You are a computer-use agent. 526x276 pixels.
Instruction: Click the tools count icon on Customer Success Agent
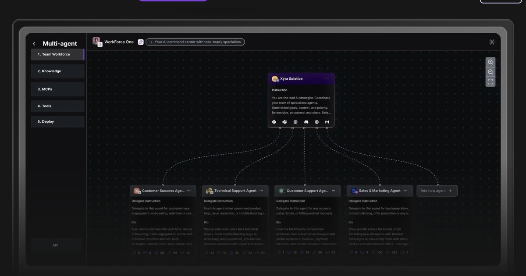click(134, 253)
